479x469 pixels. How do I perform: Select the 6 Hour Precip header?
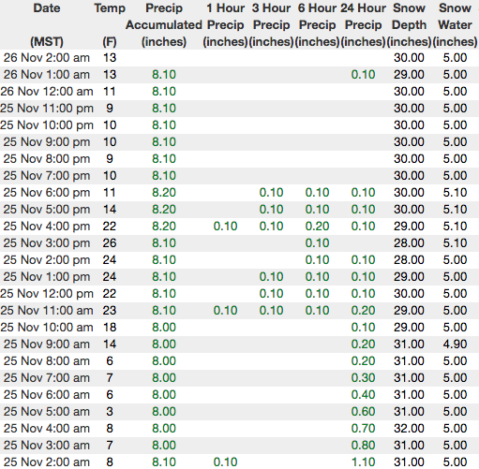(317, 24)
